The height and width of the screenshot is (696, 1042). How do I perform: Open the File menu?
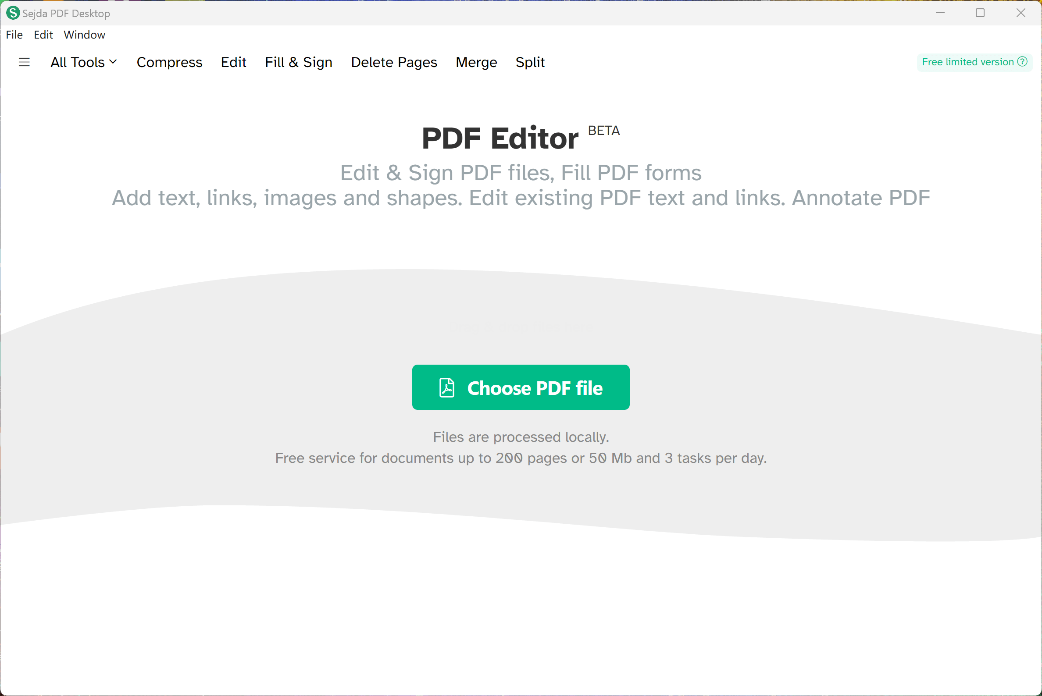(x=13, y=34)
